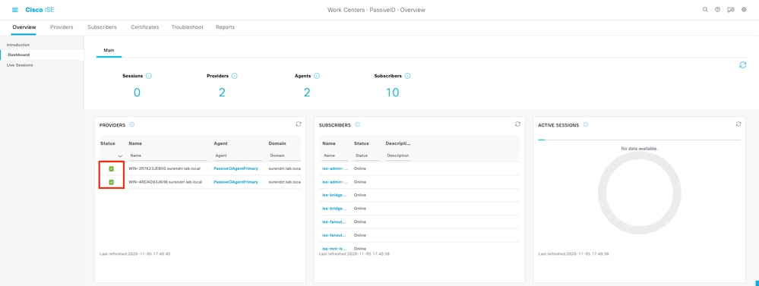Viewport: 759px width, 286px height.
Task: Open Introduction in the sidebar
Action: pos(18,45)
